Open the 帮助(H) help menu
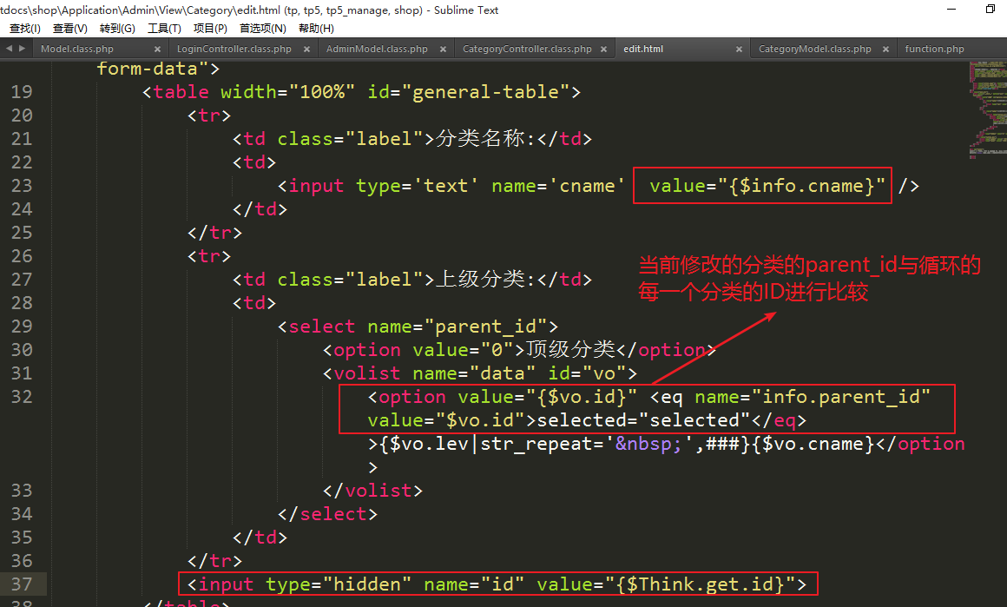Screen dimensions: 1007x607 (316, 29)
